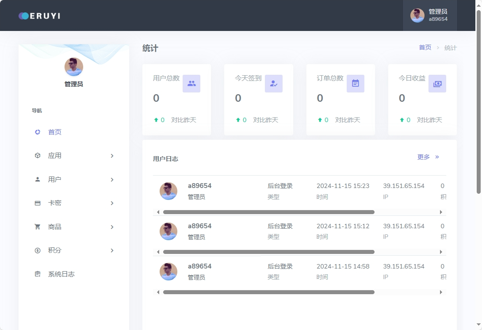Click the 卡密 card icon in sidebar
The image size is (482, 330).
[38, 203]
